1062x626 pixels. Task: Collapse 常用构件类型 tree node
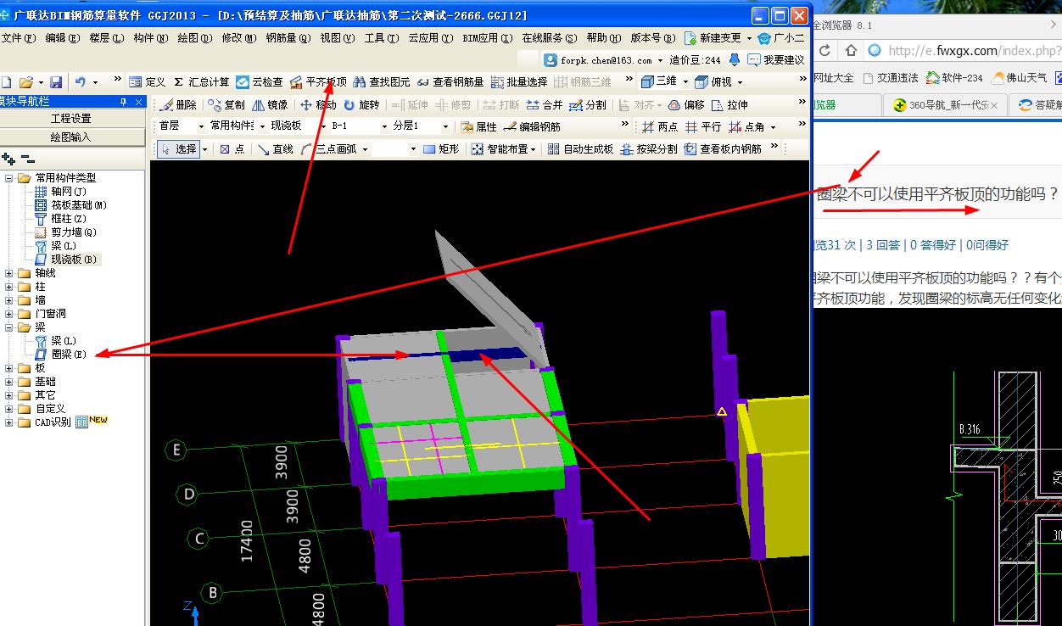pyautogui.click(x=9, y=178)
